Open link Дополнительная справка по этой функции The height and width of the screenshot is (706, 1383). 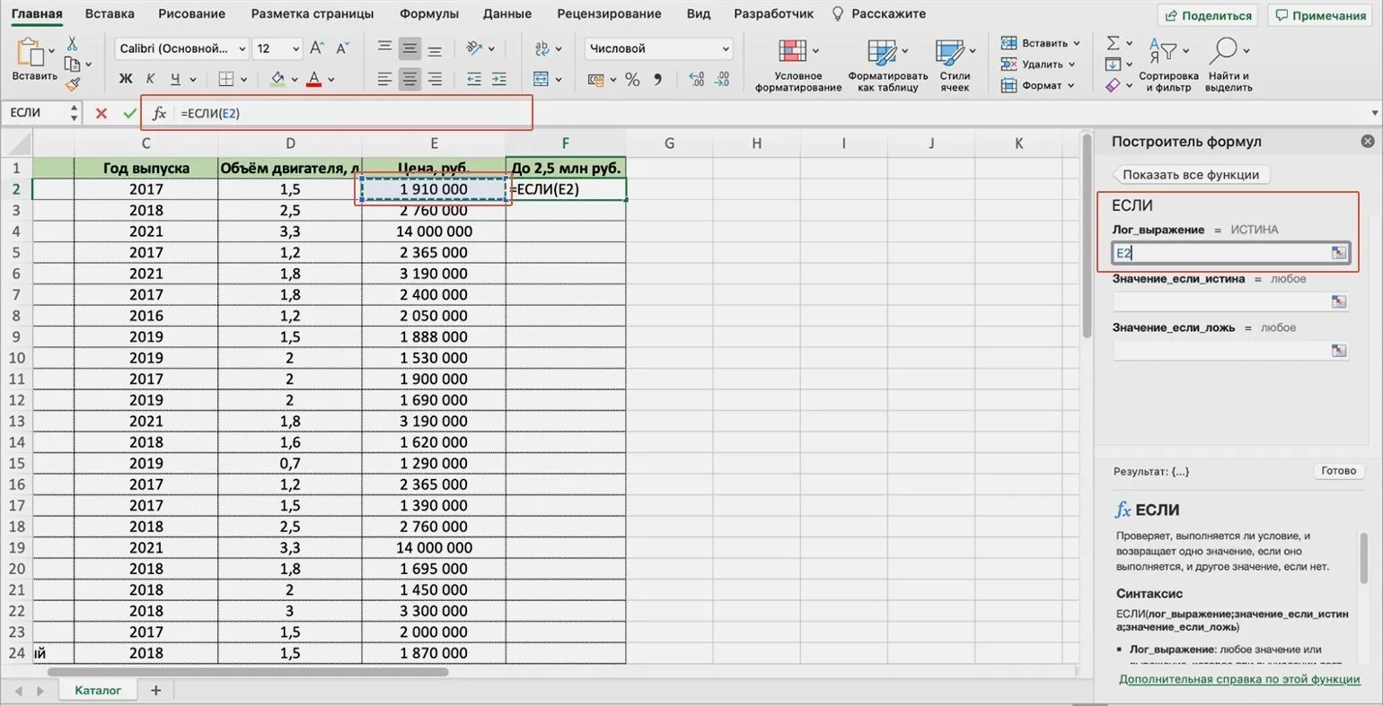pyautogui.click(x=1238, y=679)
